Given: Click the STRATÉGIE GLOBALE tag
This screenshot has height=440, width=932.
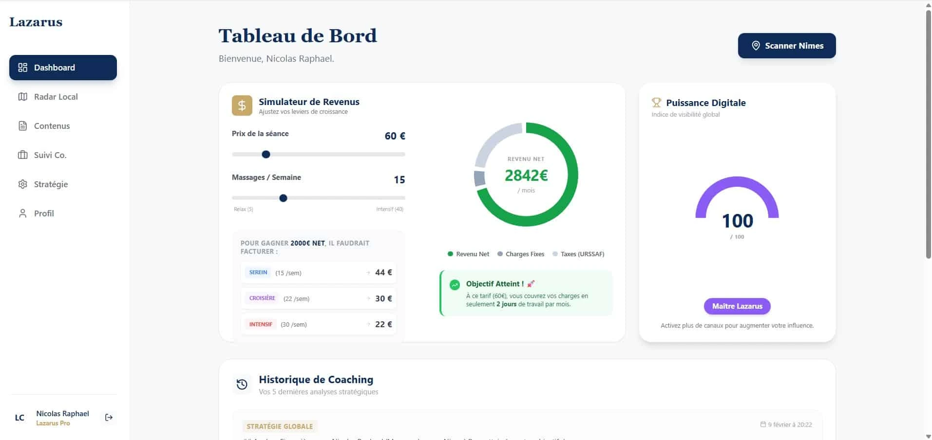Looking at the screenshot, I should tap(280, 426).
